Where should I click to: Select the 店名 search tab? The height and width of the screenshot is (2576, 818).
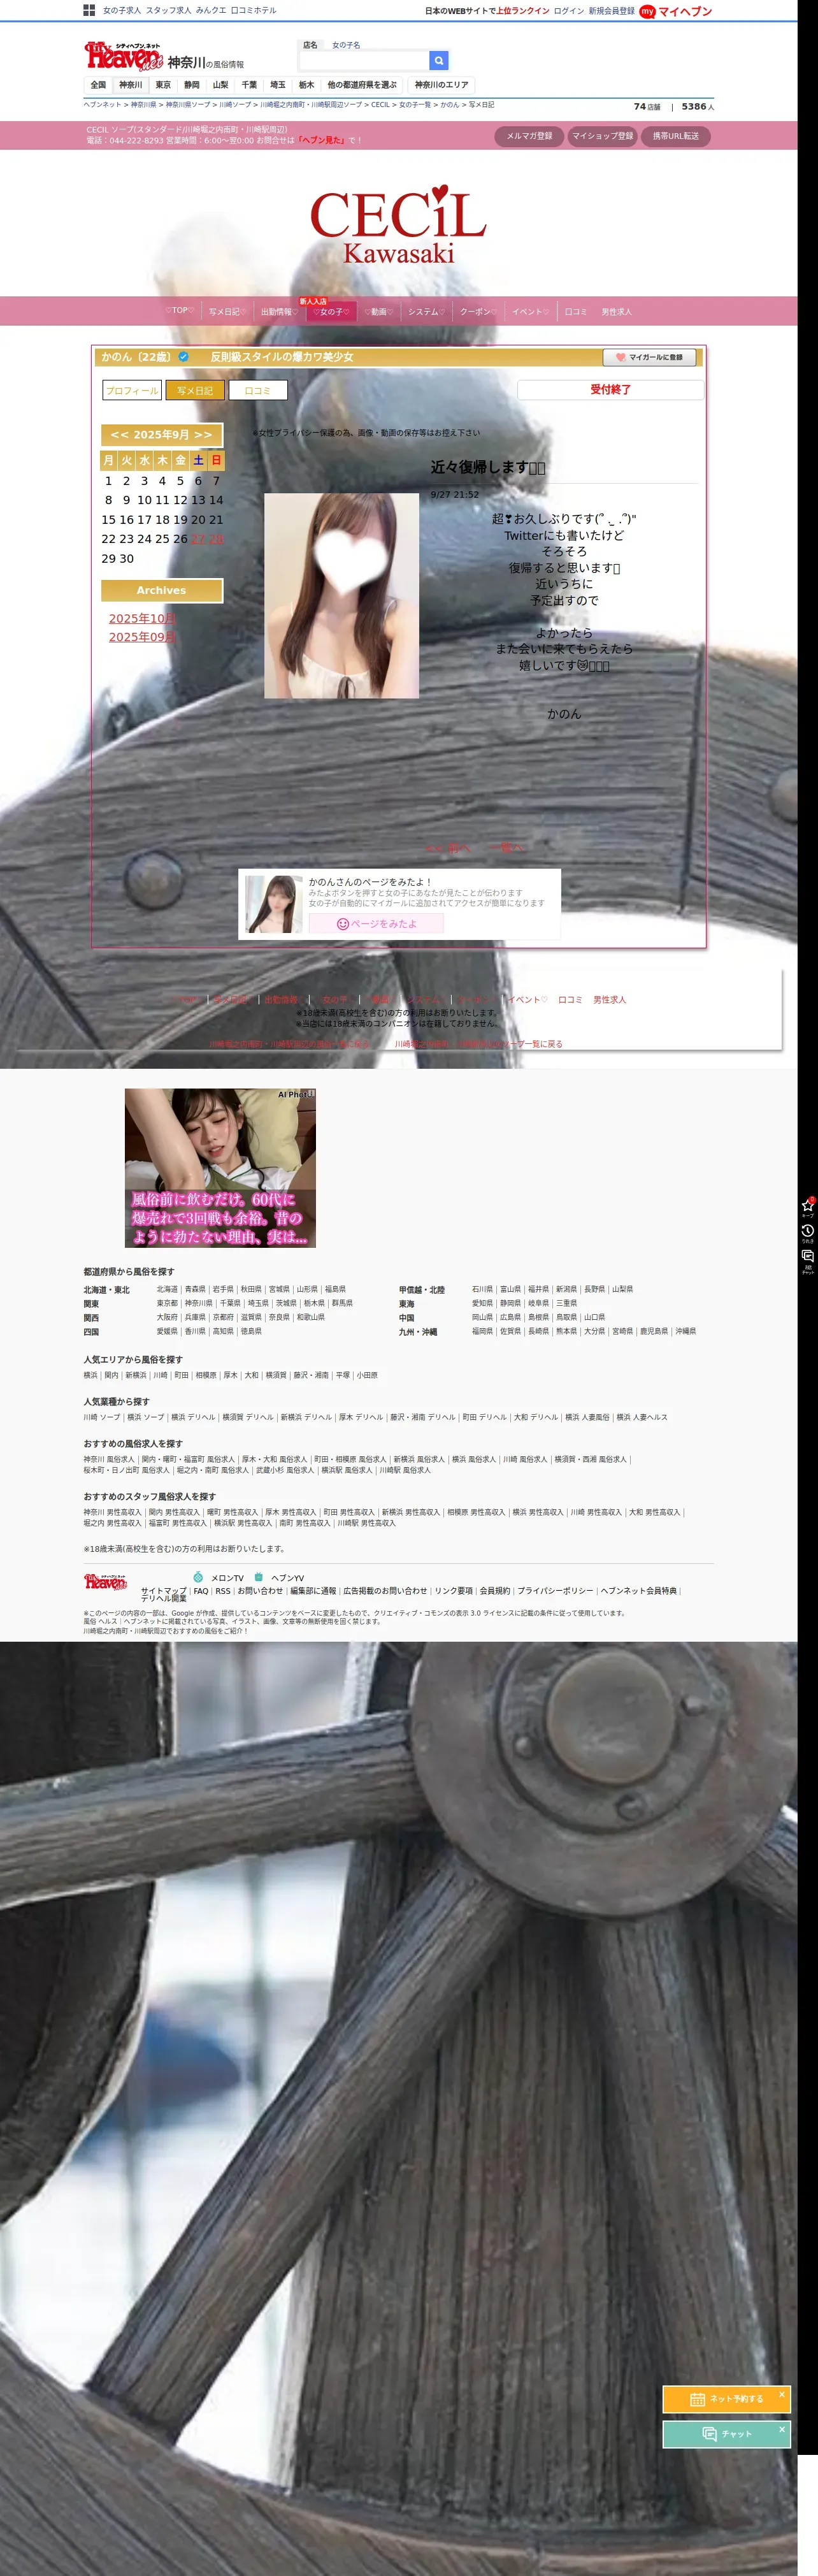coord(310,45)
